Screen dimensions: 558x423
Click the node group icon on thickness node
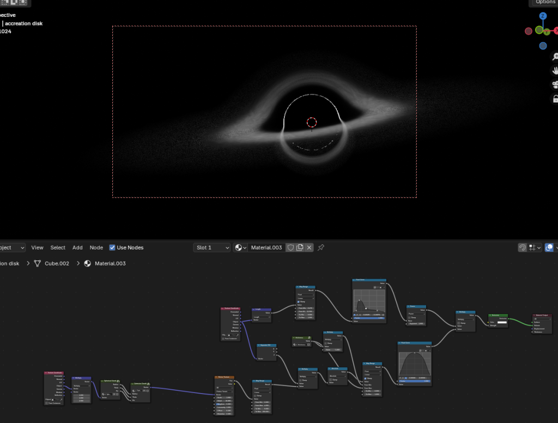pyautogui.click(x=310, y=337)
